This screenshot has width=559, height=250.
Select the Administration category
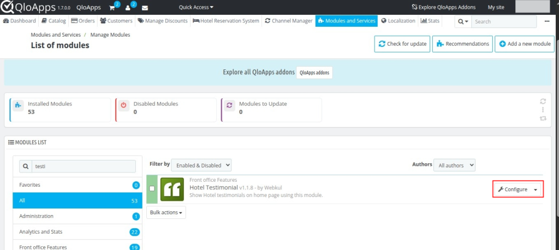[78, 216]
